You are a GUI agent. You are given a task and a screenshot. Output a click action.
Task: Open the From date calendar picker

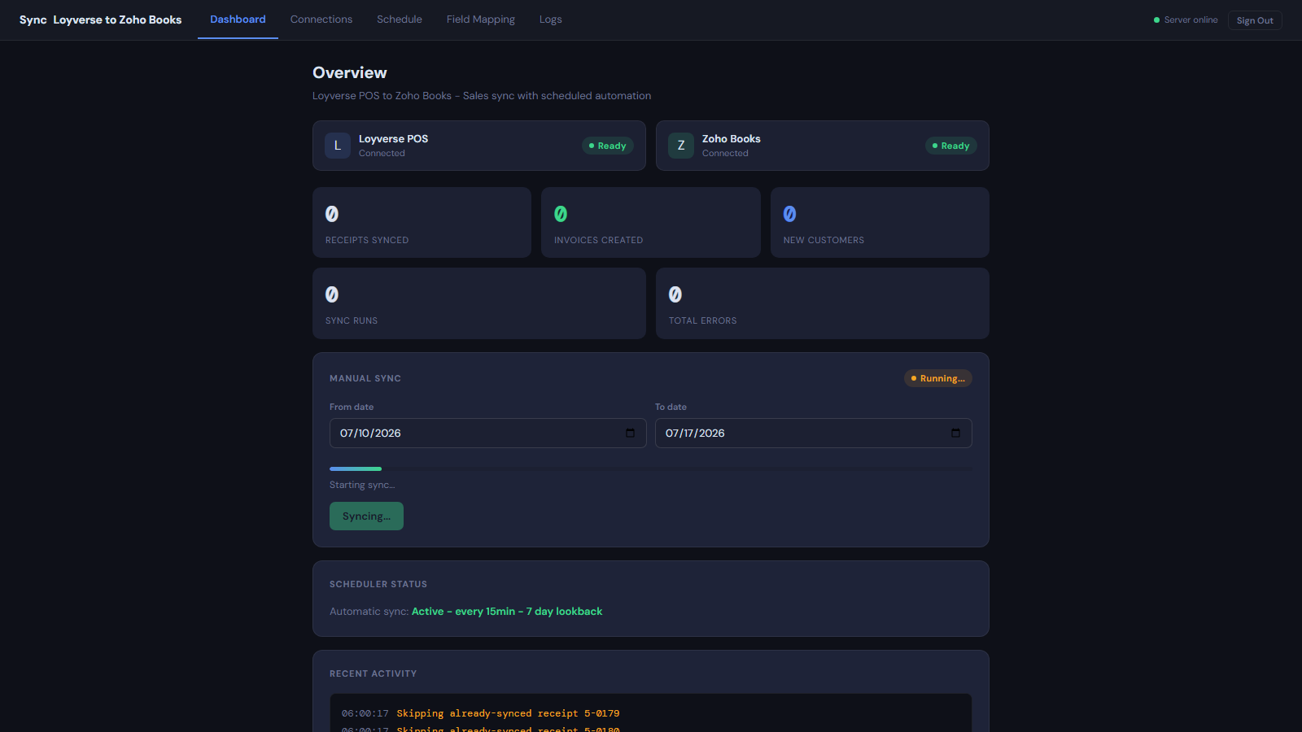point(630,433)
